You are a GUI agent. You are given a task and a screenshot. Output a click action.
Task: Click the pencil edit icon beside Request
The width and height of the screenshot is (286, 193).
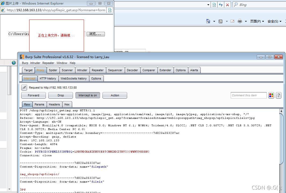click(24, 88)
